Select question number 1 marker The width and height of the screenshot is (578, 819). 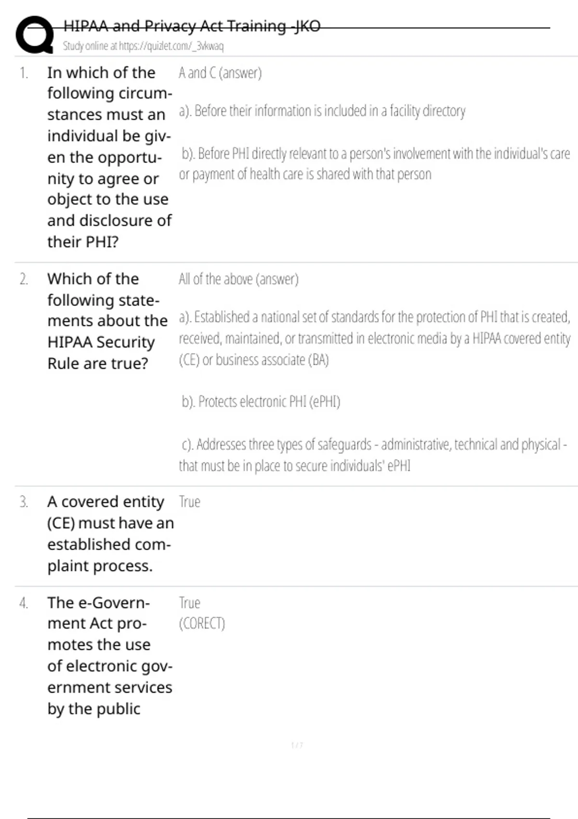[24, 73]
